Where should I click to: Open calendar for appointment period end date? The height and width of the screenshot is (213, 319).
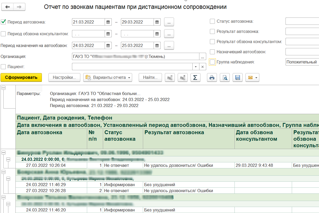pos(157,46)
